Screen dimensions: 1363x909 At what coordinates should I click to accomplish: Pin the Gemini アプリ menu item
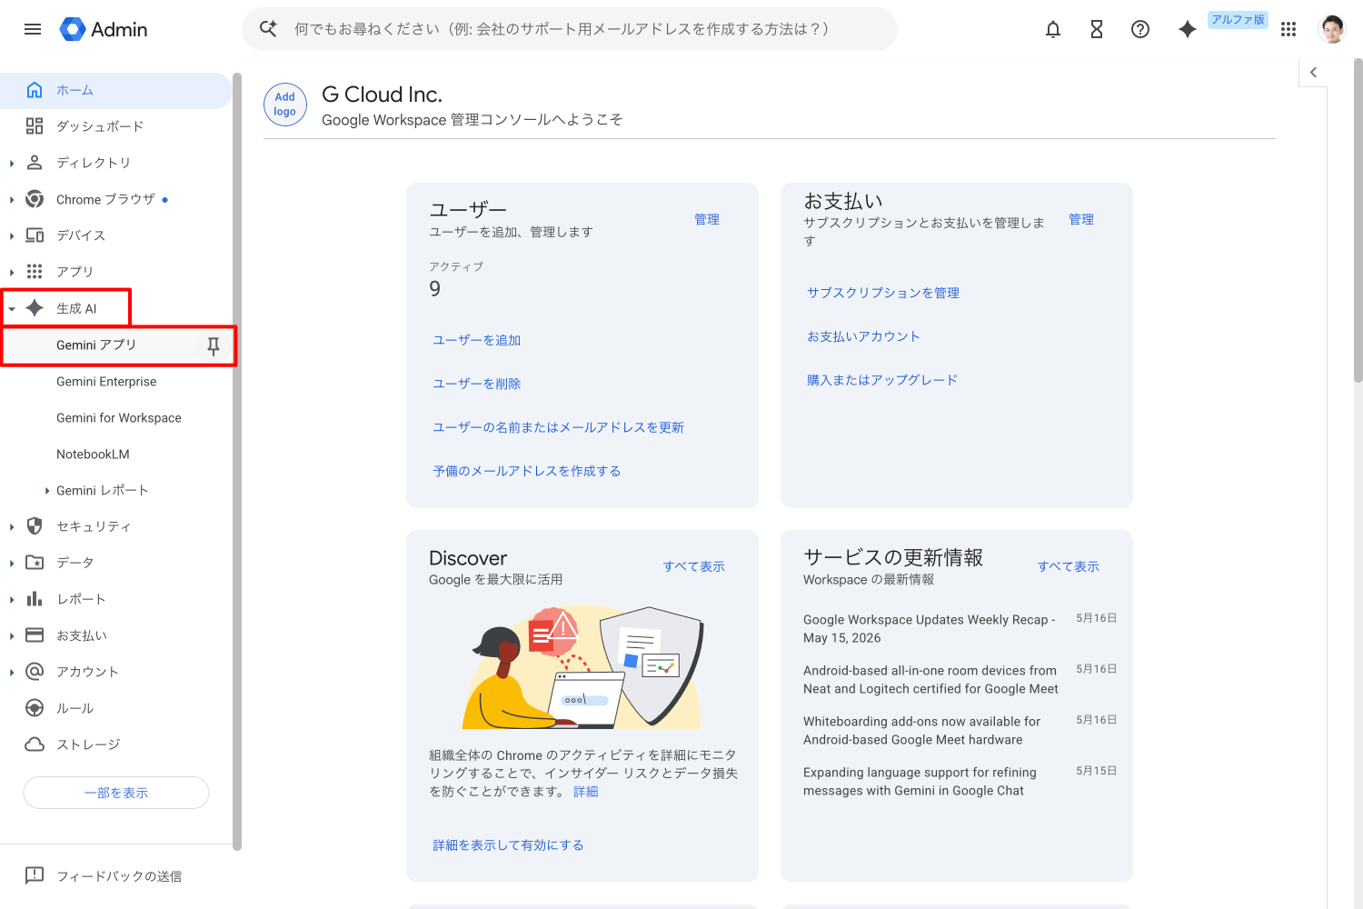(214, 345)
